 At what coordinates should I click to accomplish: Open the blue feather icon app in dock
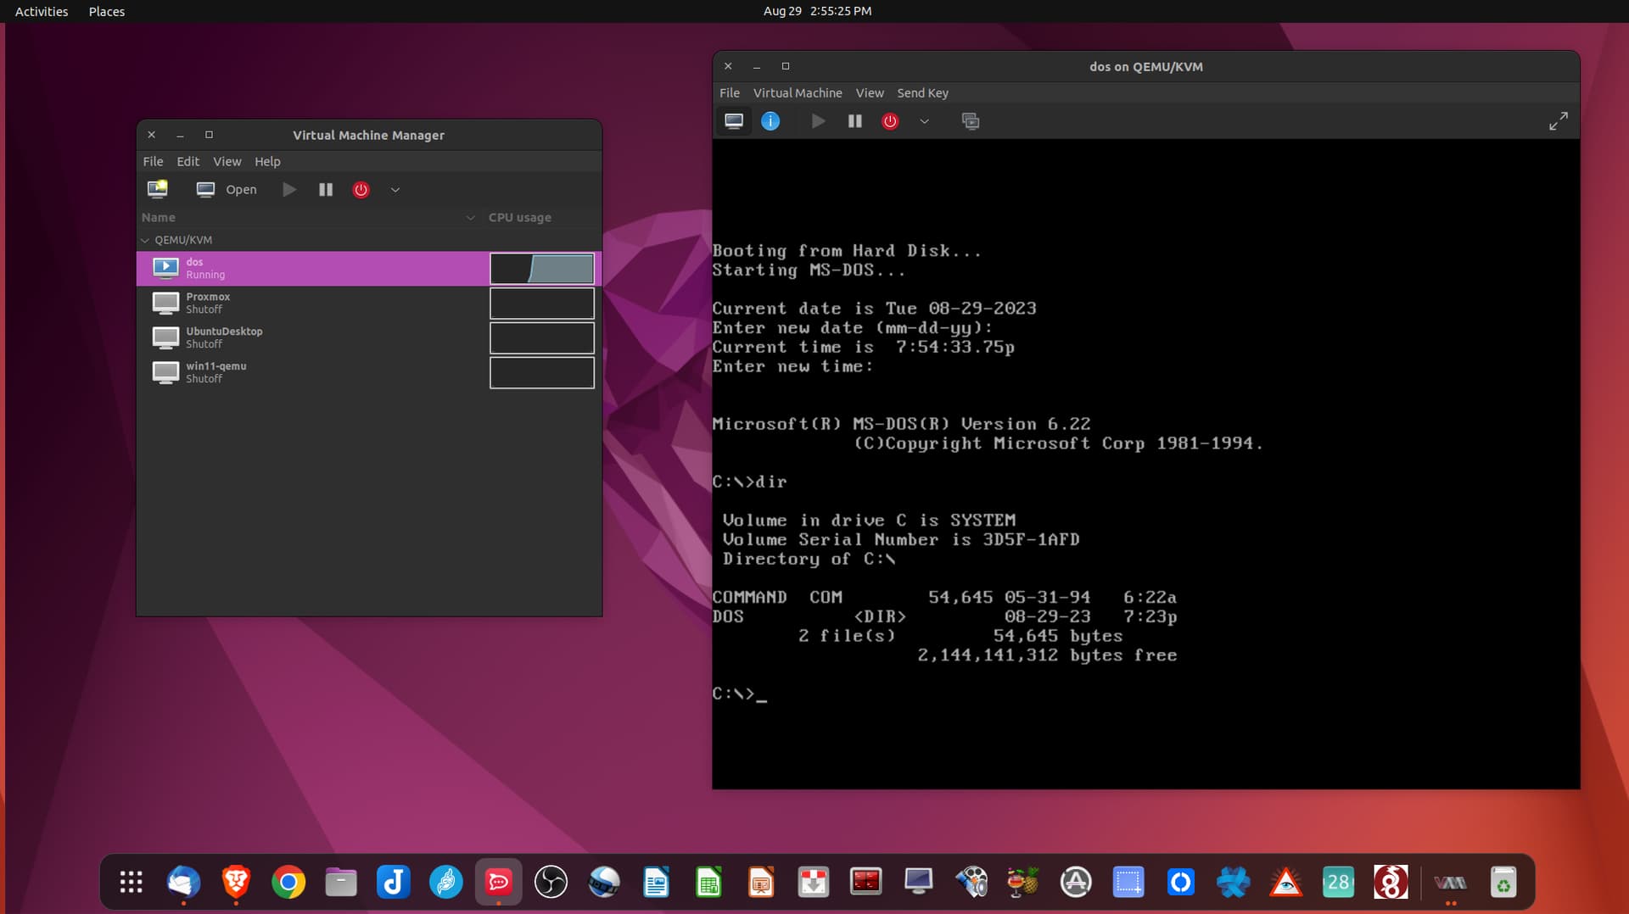tap(446, 883)
